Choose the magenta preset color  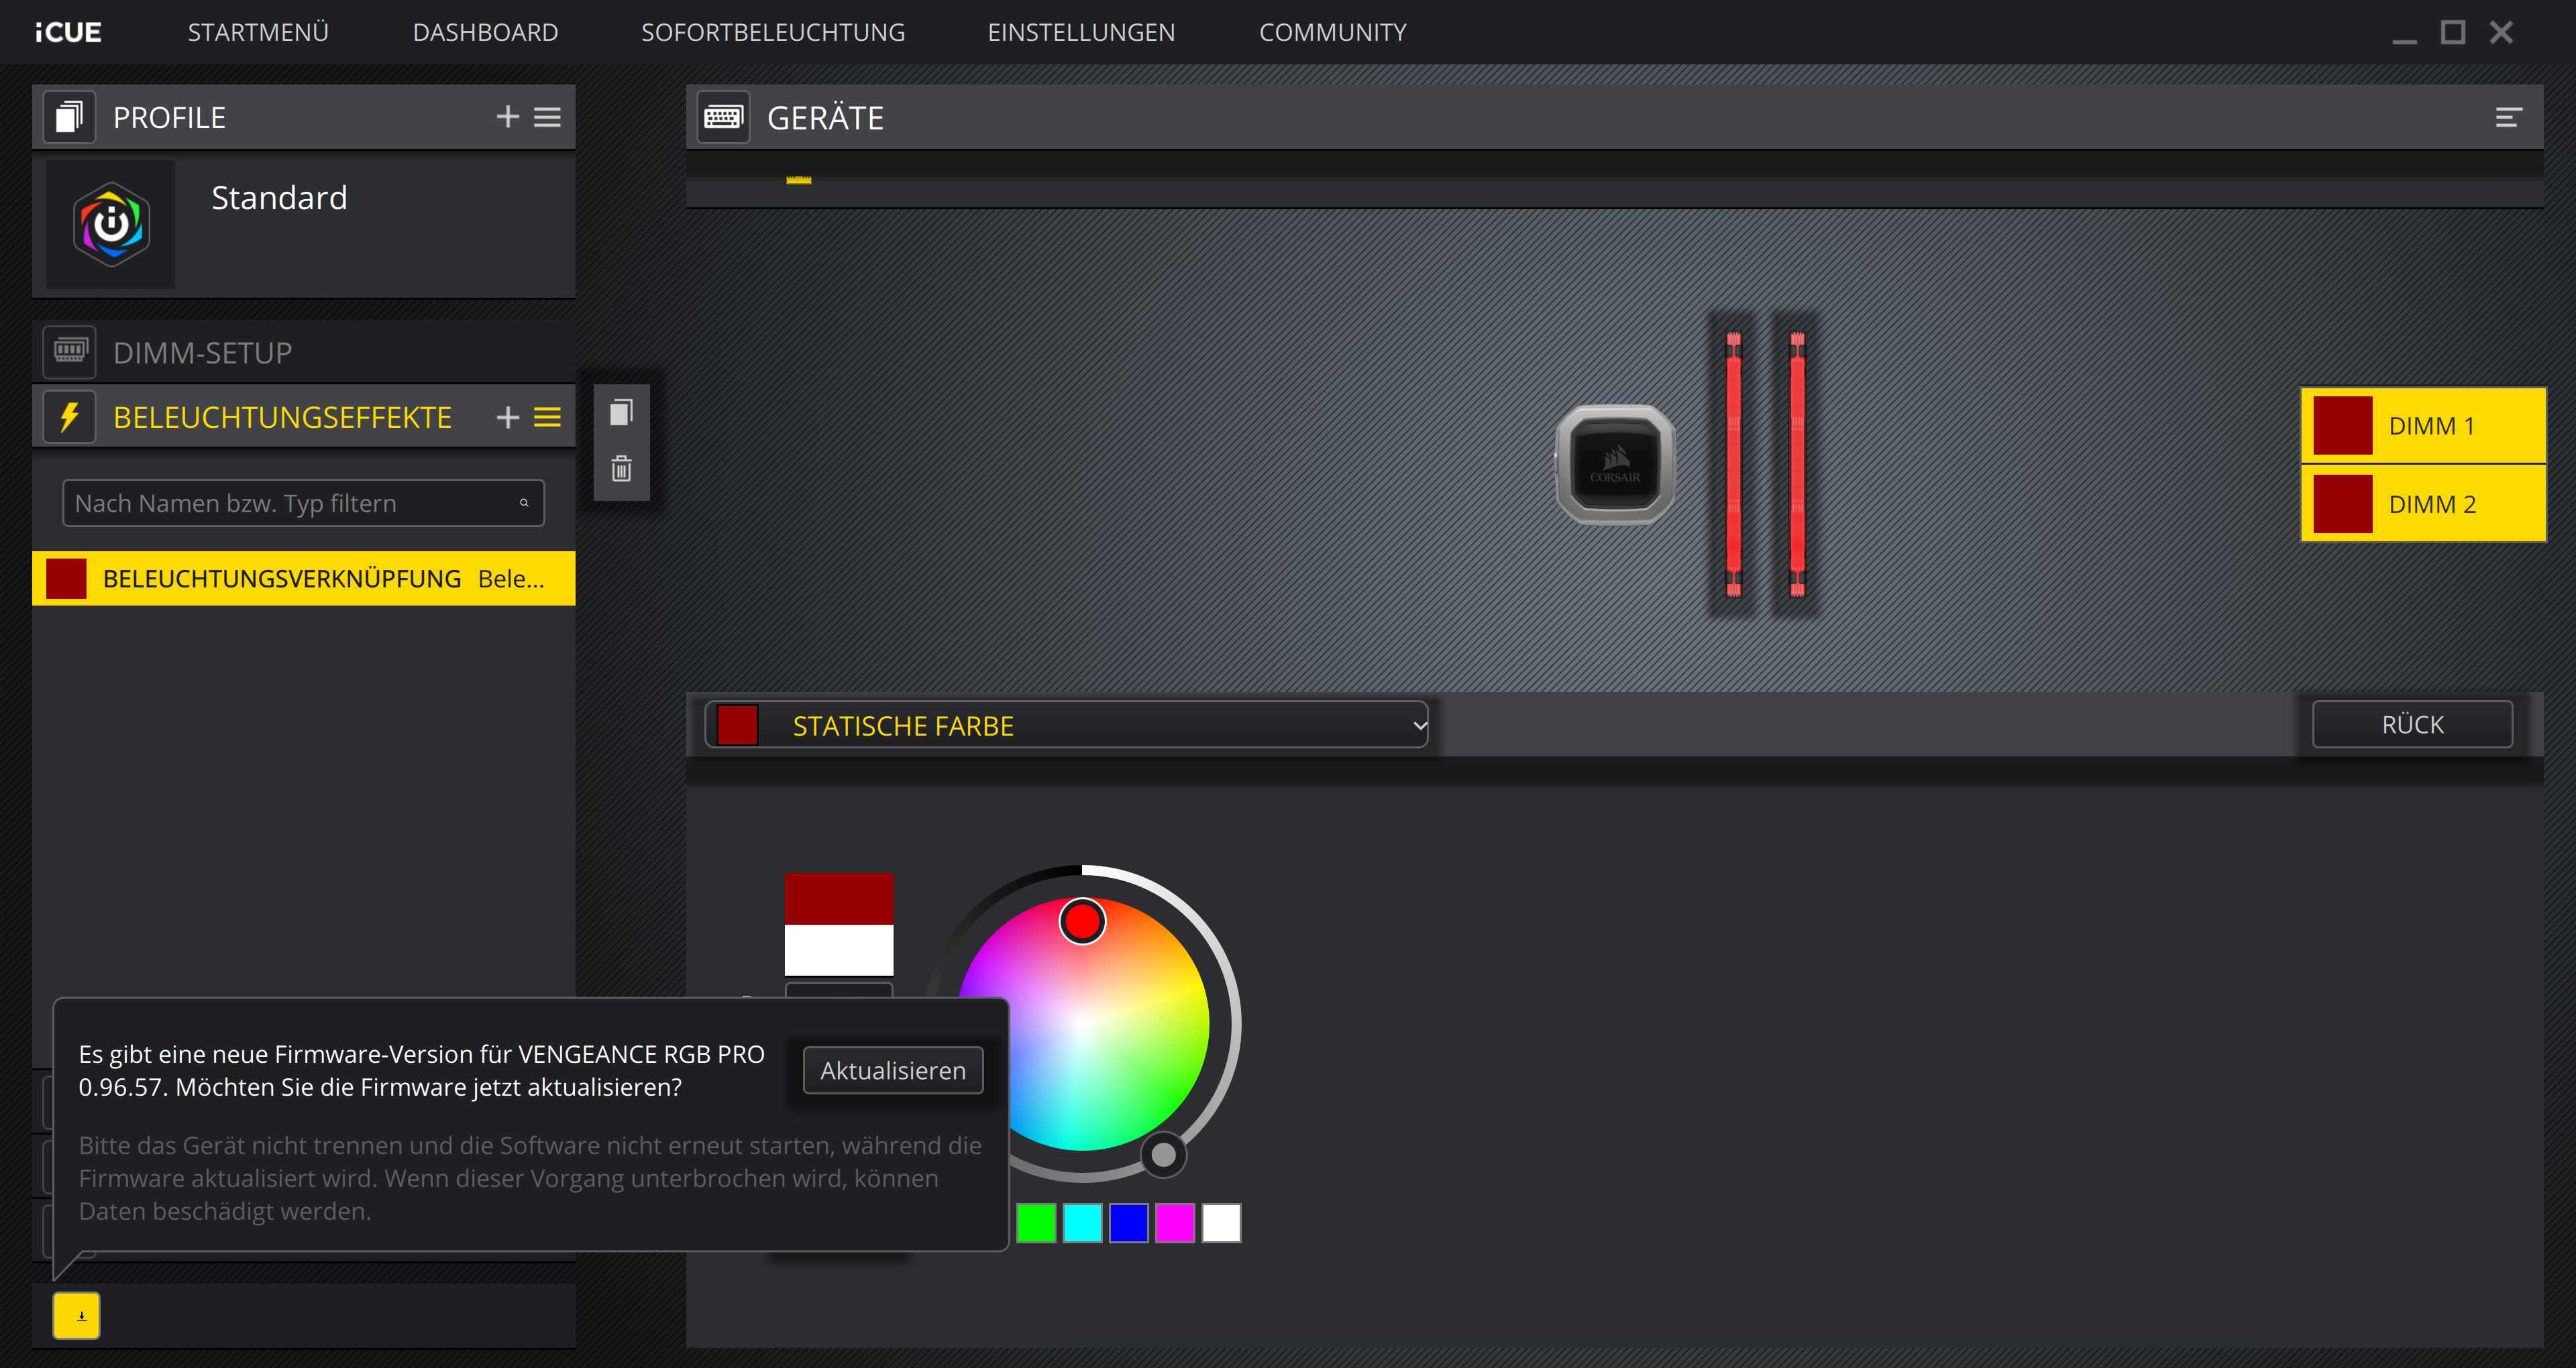click(x=1175, y=1222)
